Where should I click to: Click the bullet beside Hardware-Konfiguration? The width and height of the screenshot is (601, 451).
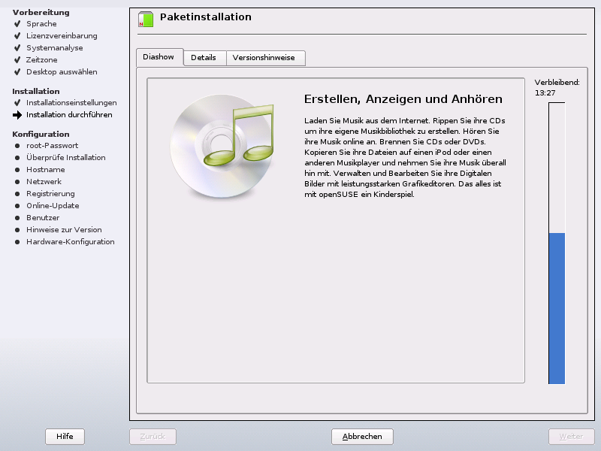click(17, 241)
